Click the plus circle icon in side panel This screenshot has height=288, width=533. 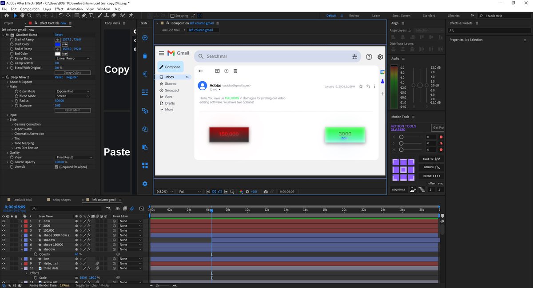(144, 38)
